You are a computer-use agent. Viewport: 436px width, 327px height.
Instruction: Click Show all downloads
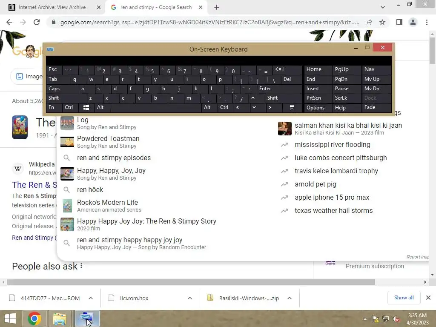click(x=404, y=298)
